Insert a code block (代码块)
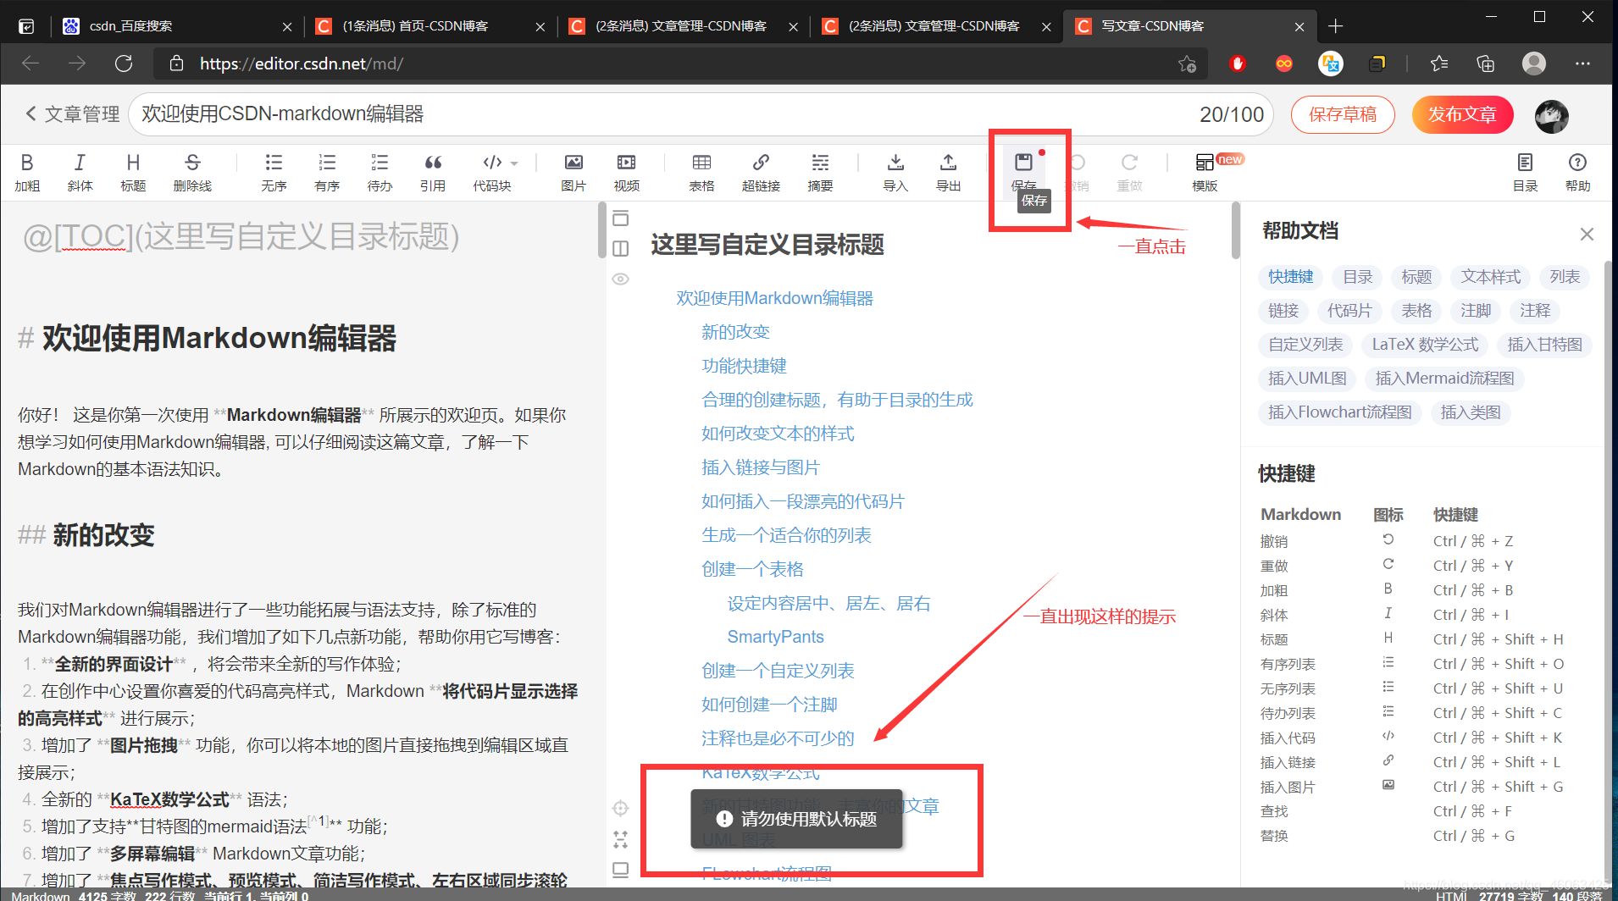This screenshot has width=1618, height=901. pos(492,172)
